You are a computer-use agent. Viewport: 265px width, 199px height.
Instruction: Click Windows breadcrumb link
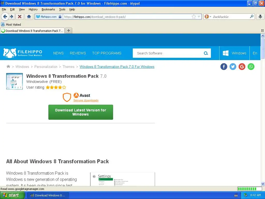click(x=22, y=67)
